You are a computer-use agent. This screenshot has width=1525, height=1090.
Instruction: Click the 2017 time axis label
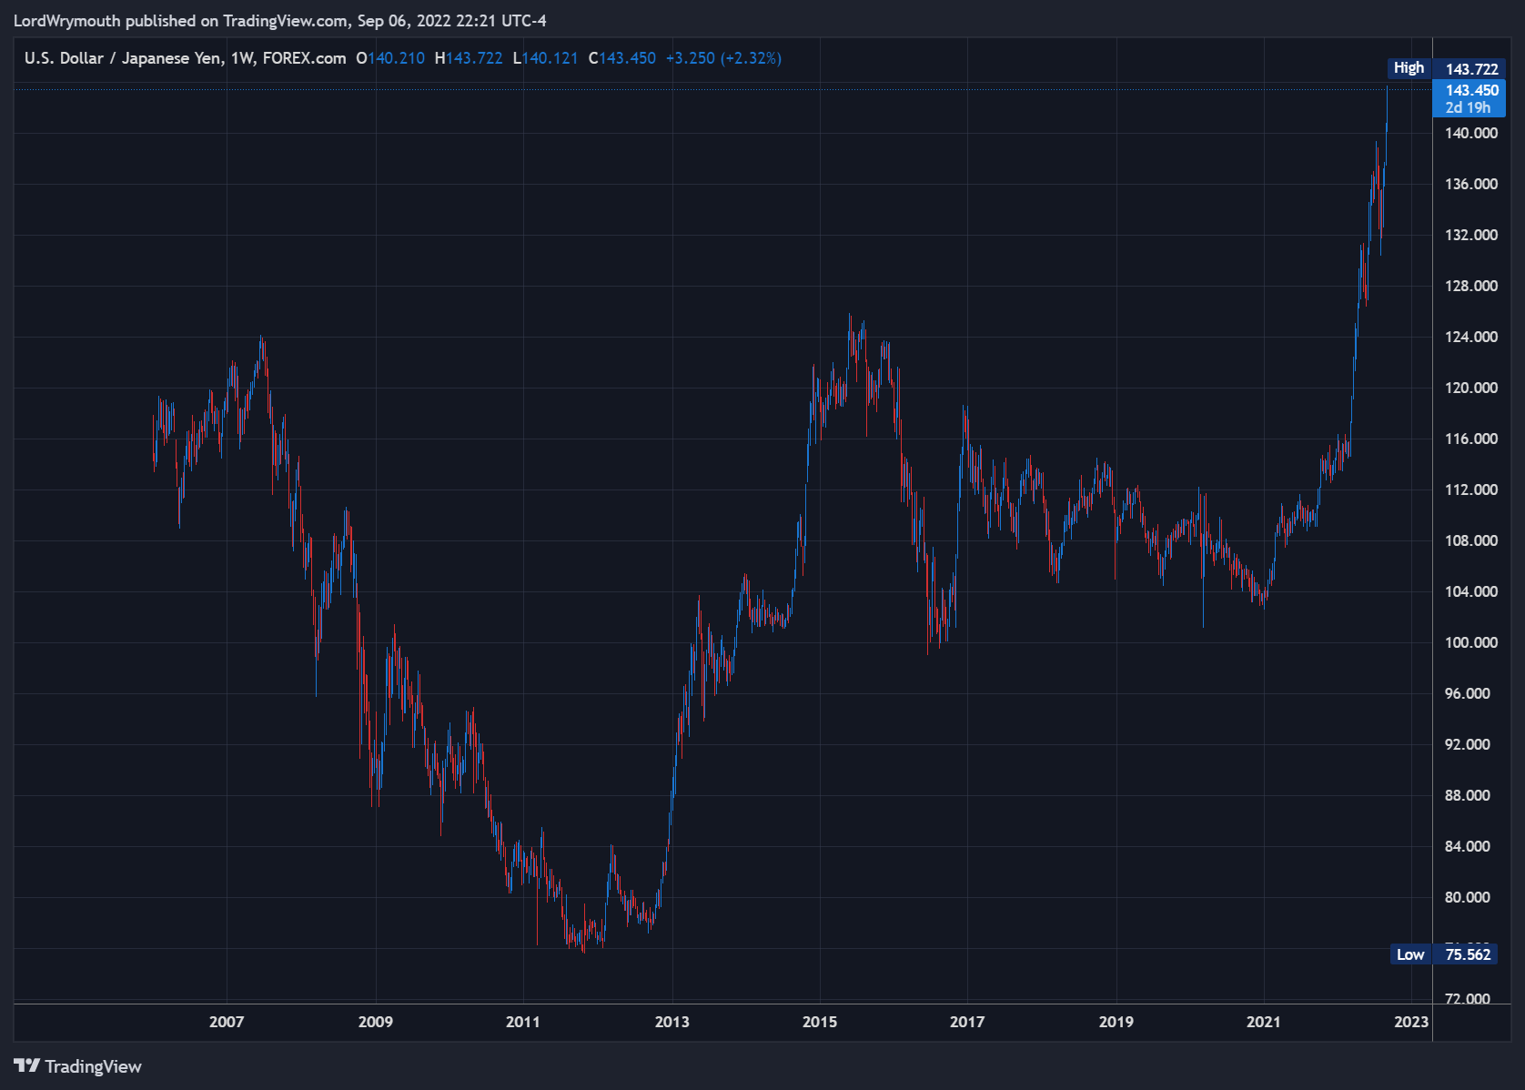coord(967,1022)
